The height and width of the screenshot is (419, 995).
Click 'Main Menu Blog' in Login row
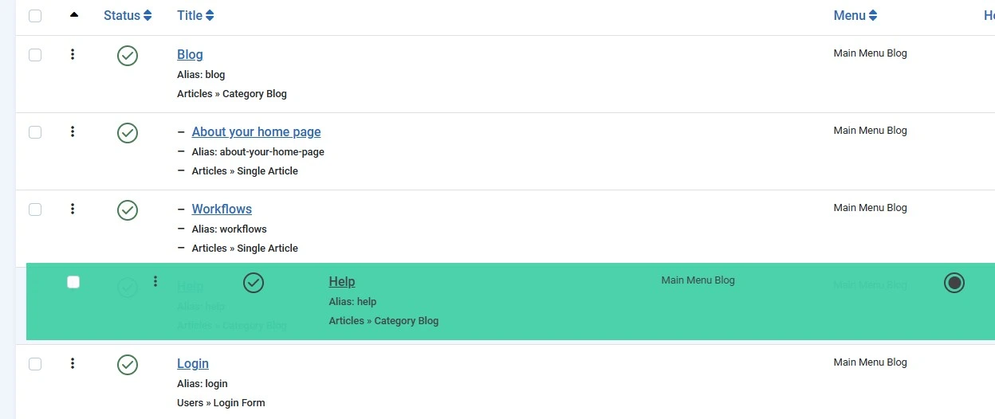[870, 362]
